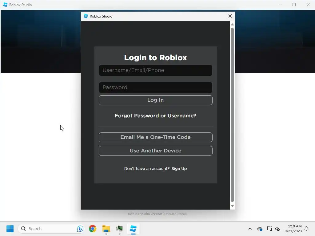The image size is (315, 236).
Task: Click the network display tray icon
Action: tap(269, 229)
